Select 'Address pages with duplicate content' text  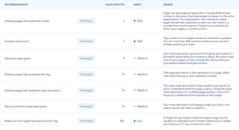27,21
